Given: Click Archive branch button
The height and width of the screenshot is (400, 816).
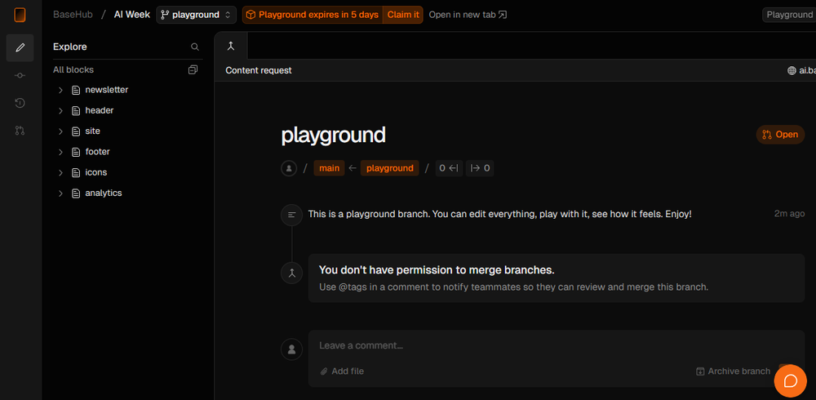Looking at the screenshot, I should pyautogui.click(x=733, y=371).
